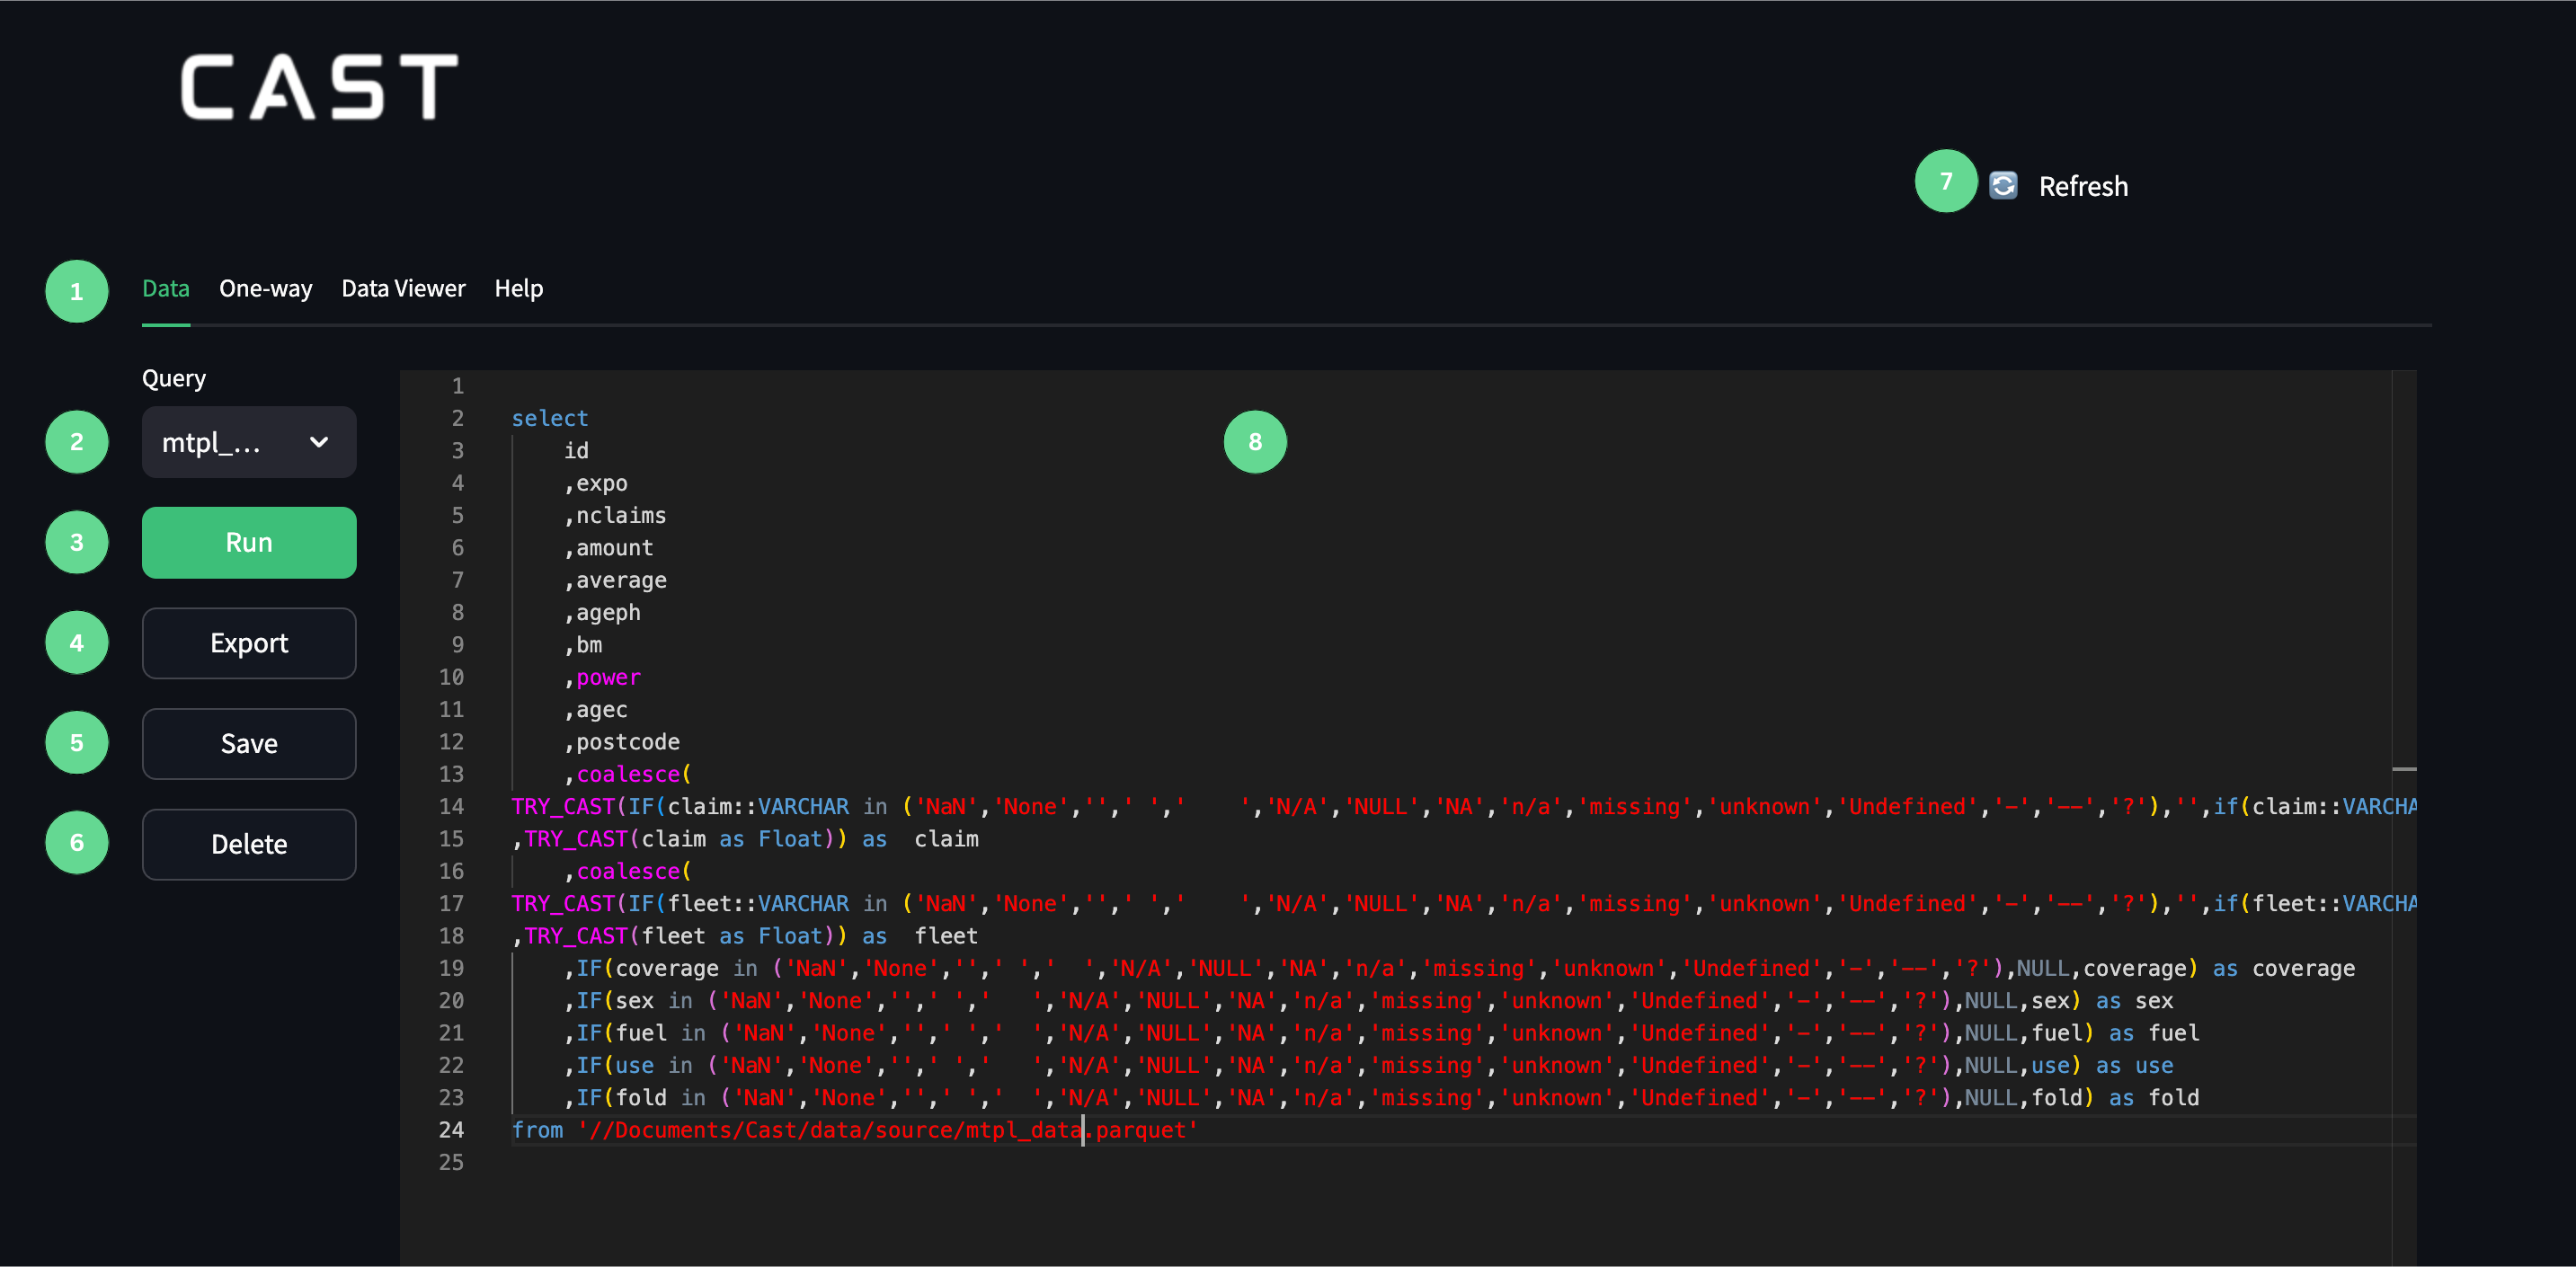Click the chevron arrow in Query selector
2576x1267 pixels.
coord(319,442)
